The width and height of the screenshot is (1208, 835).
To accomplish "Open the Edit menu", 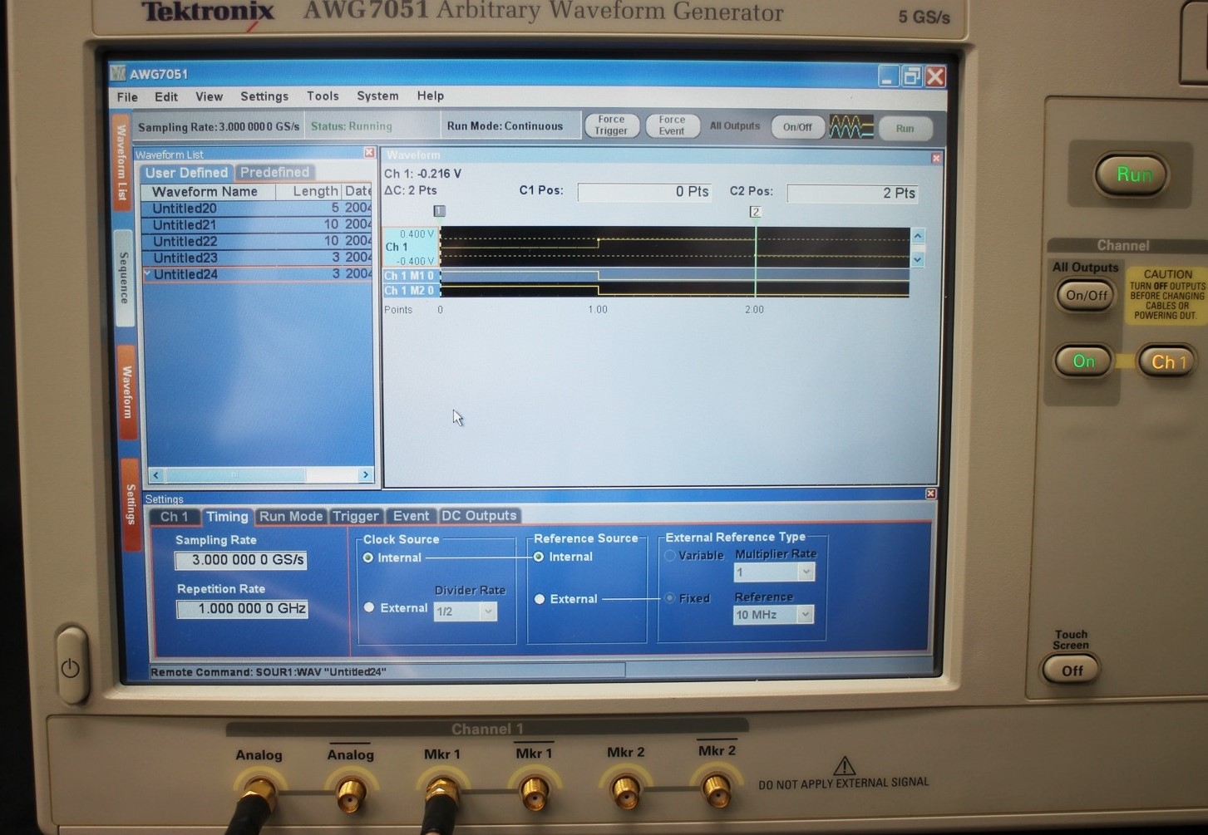I will (x=166, y=97).
